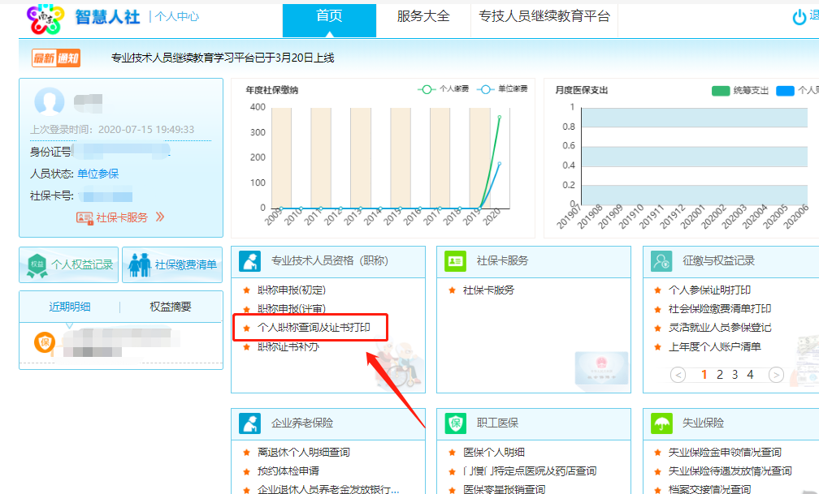Viewport: 819px width, 494px height.
Task: Click the 征缴与权益记录 section icon
Action: (661, 261)
